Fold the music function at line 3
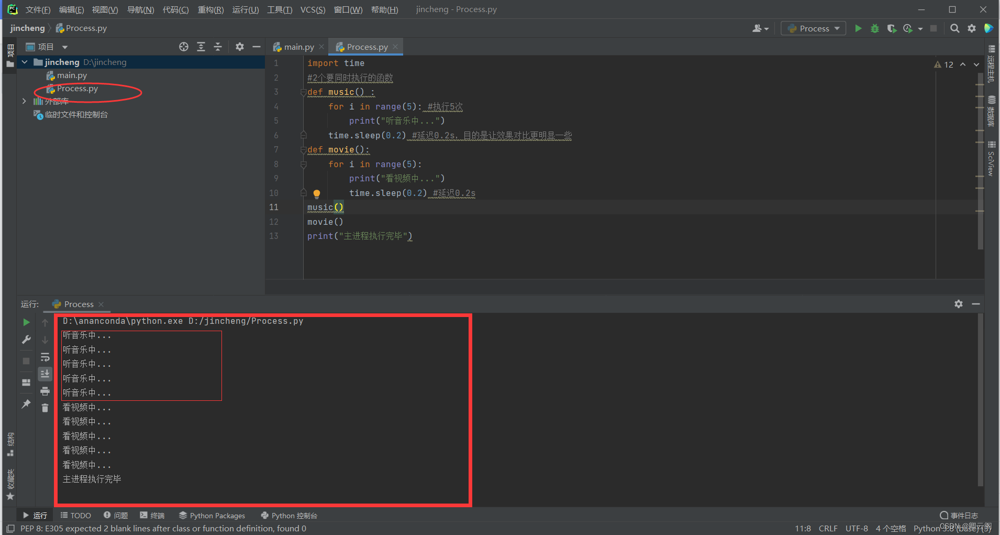 pos(303,92)
